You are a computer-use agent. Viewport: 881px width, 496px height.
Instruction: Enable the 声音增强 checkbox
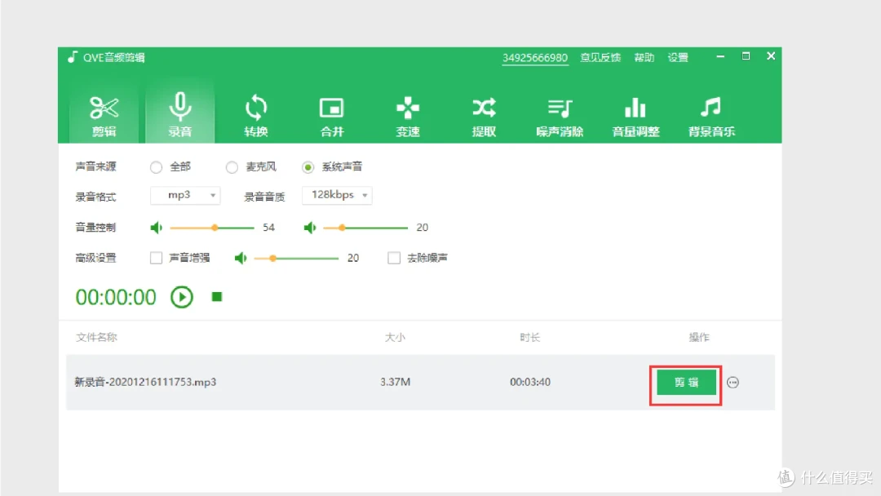coord(156,258)
